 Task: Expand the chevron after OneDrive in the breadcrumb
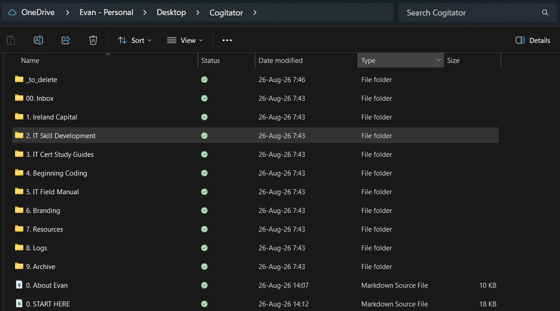click(x=68, y=13)
